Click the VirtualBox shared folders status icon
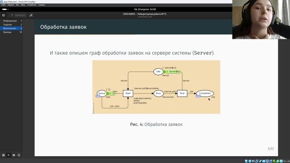This screenshot has height=163, width=290. [264, 161]
